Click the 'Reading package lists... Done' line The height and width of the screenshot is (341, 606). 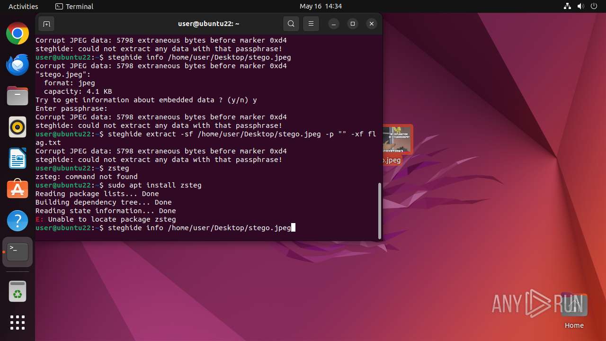point(97,194)
